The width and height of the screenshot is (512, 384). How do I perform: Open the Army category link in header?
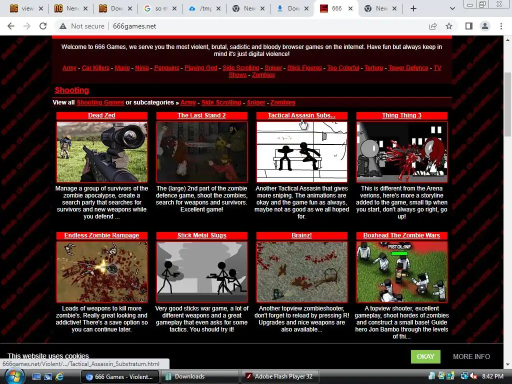tap(69, 68)
